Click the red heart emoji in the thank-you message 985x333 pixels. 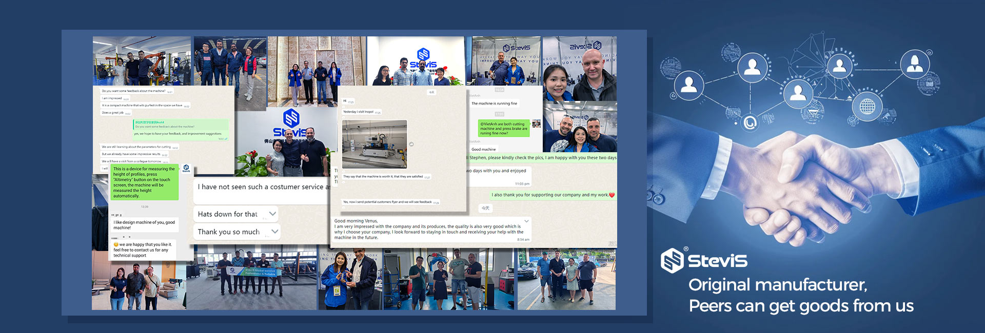coord(612,195)
